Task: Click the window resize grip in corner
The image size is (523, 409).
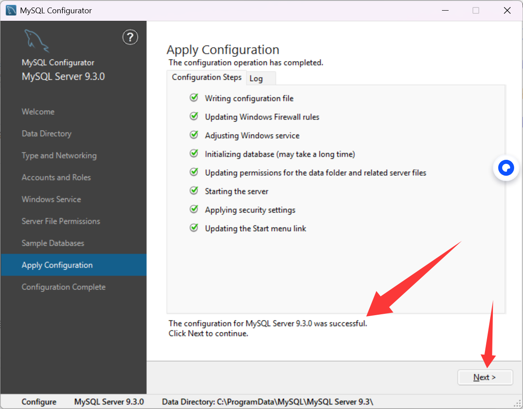Action: click(x=518, y=404)
